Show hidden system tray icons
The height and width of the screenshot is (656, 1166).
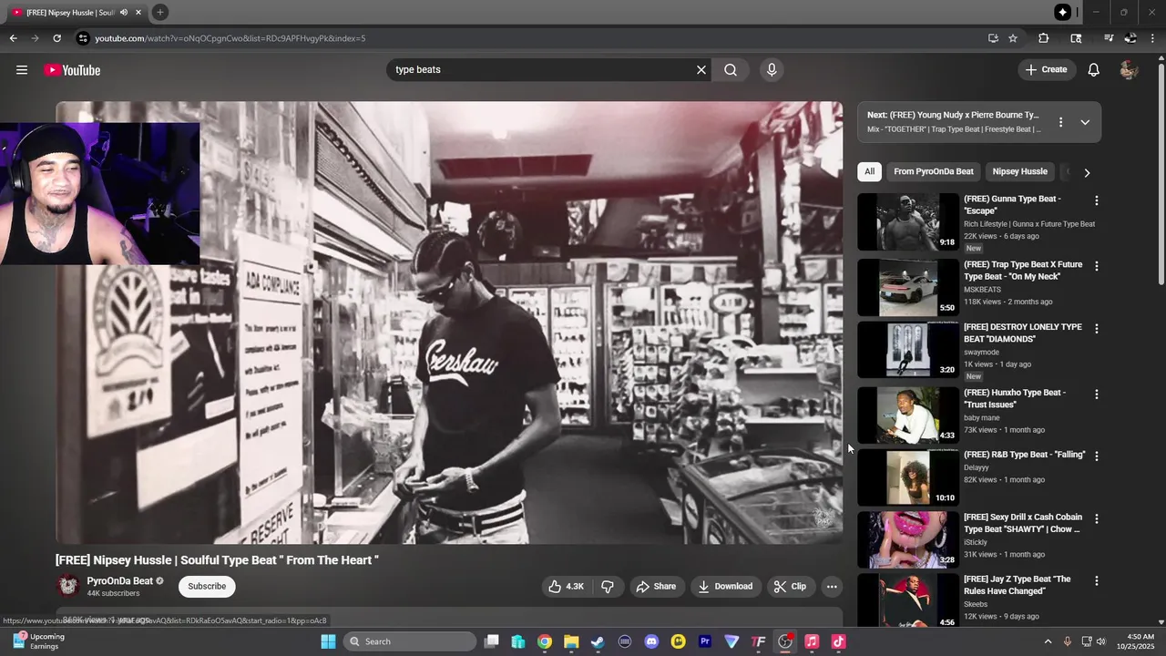coord(1048,641)
